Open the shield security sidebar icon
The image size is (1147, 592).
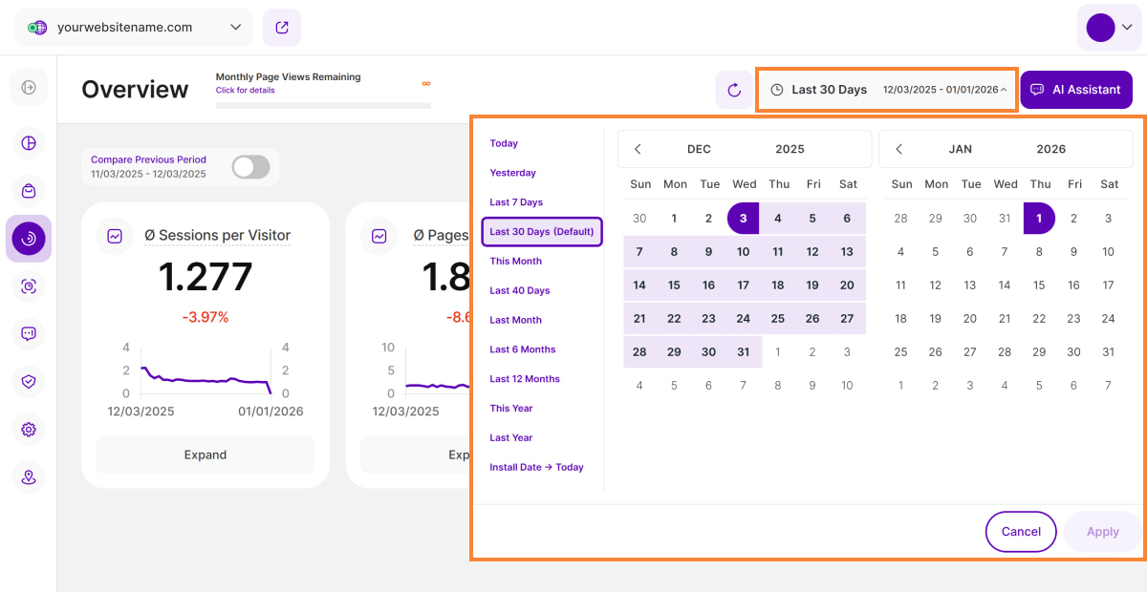click(x=29, y=382)
